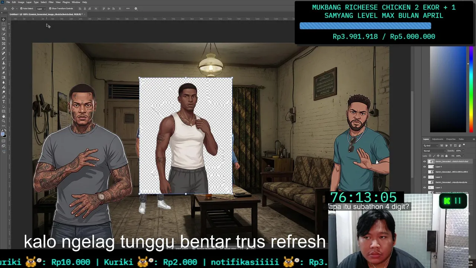Screen dimensions: 476x268
Task: Select the Rectangular Marquee tool
Action: click(4, 24)
